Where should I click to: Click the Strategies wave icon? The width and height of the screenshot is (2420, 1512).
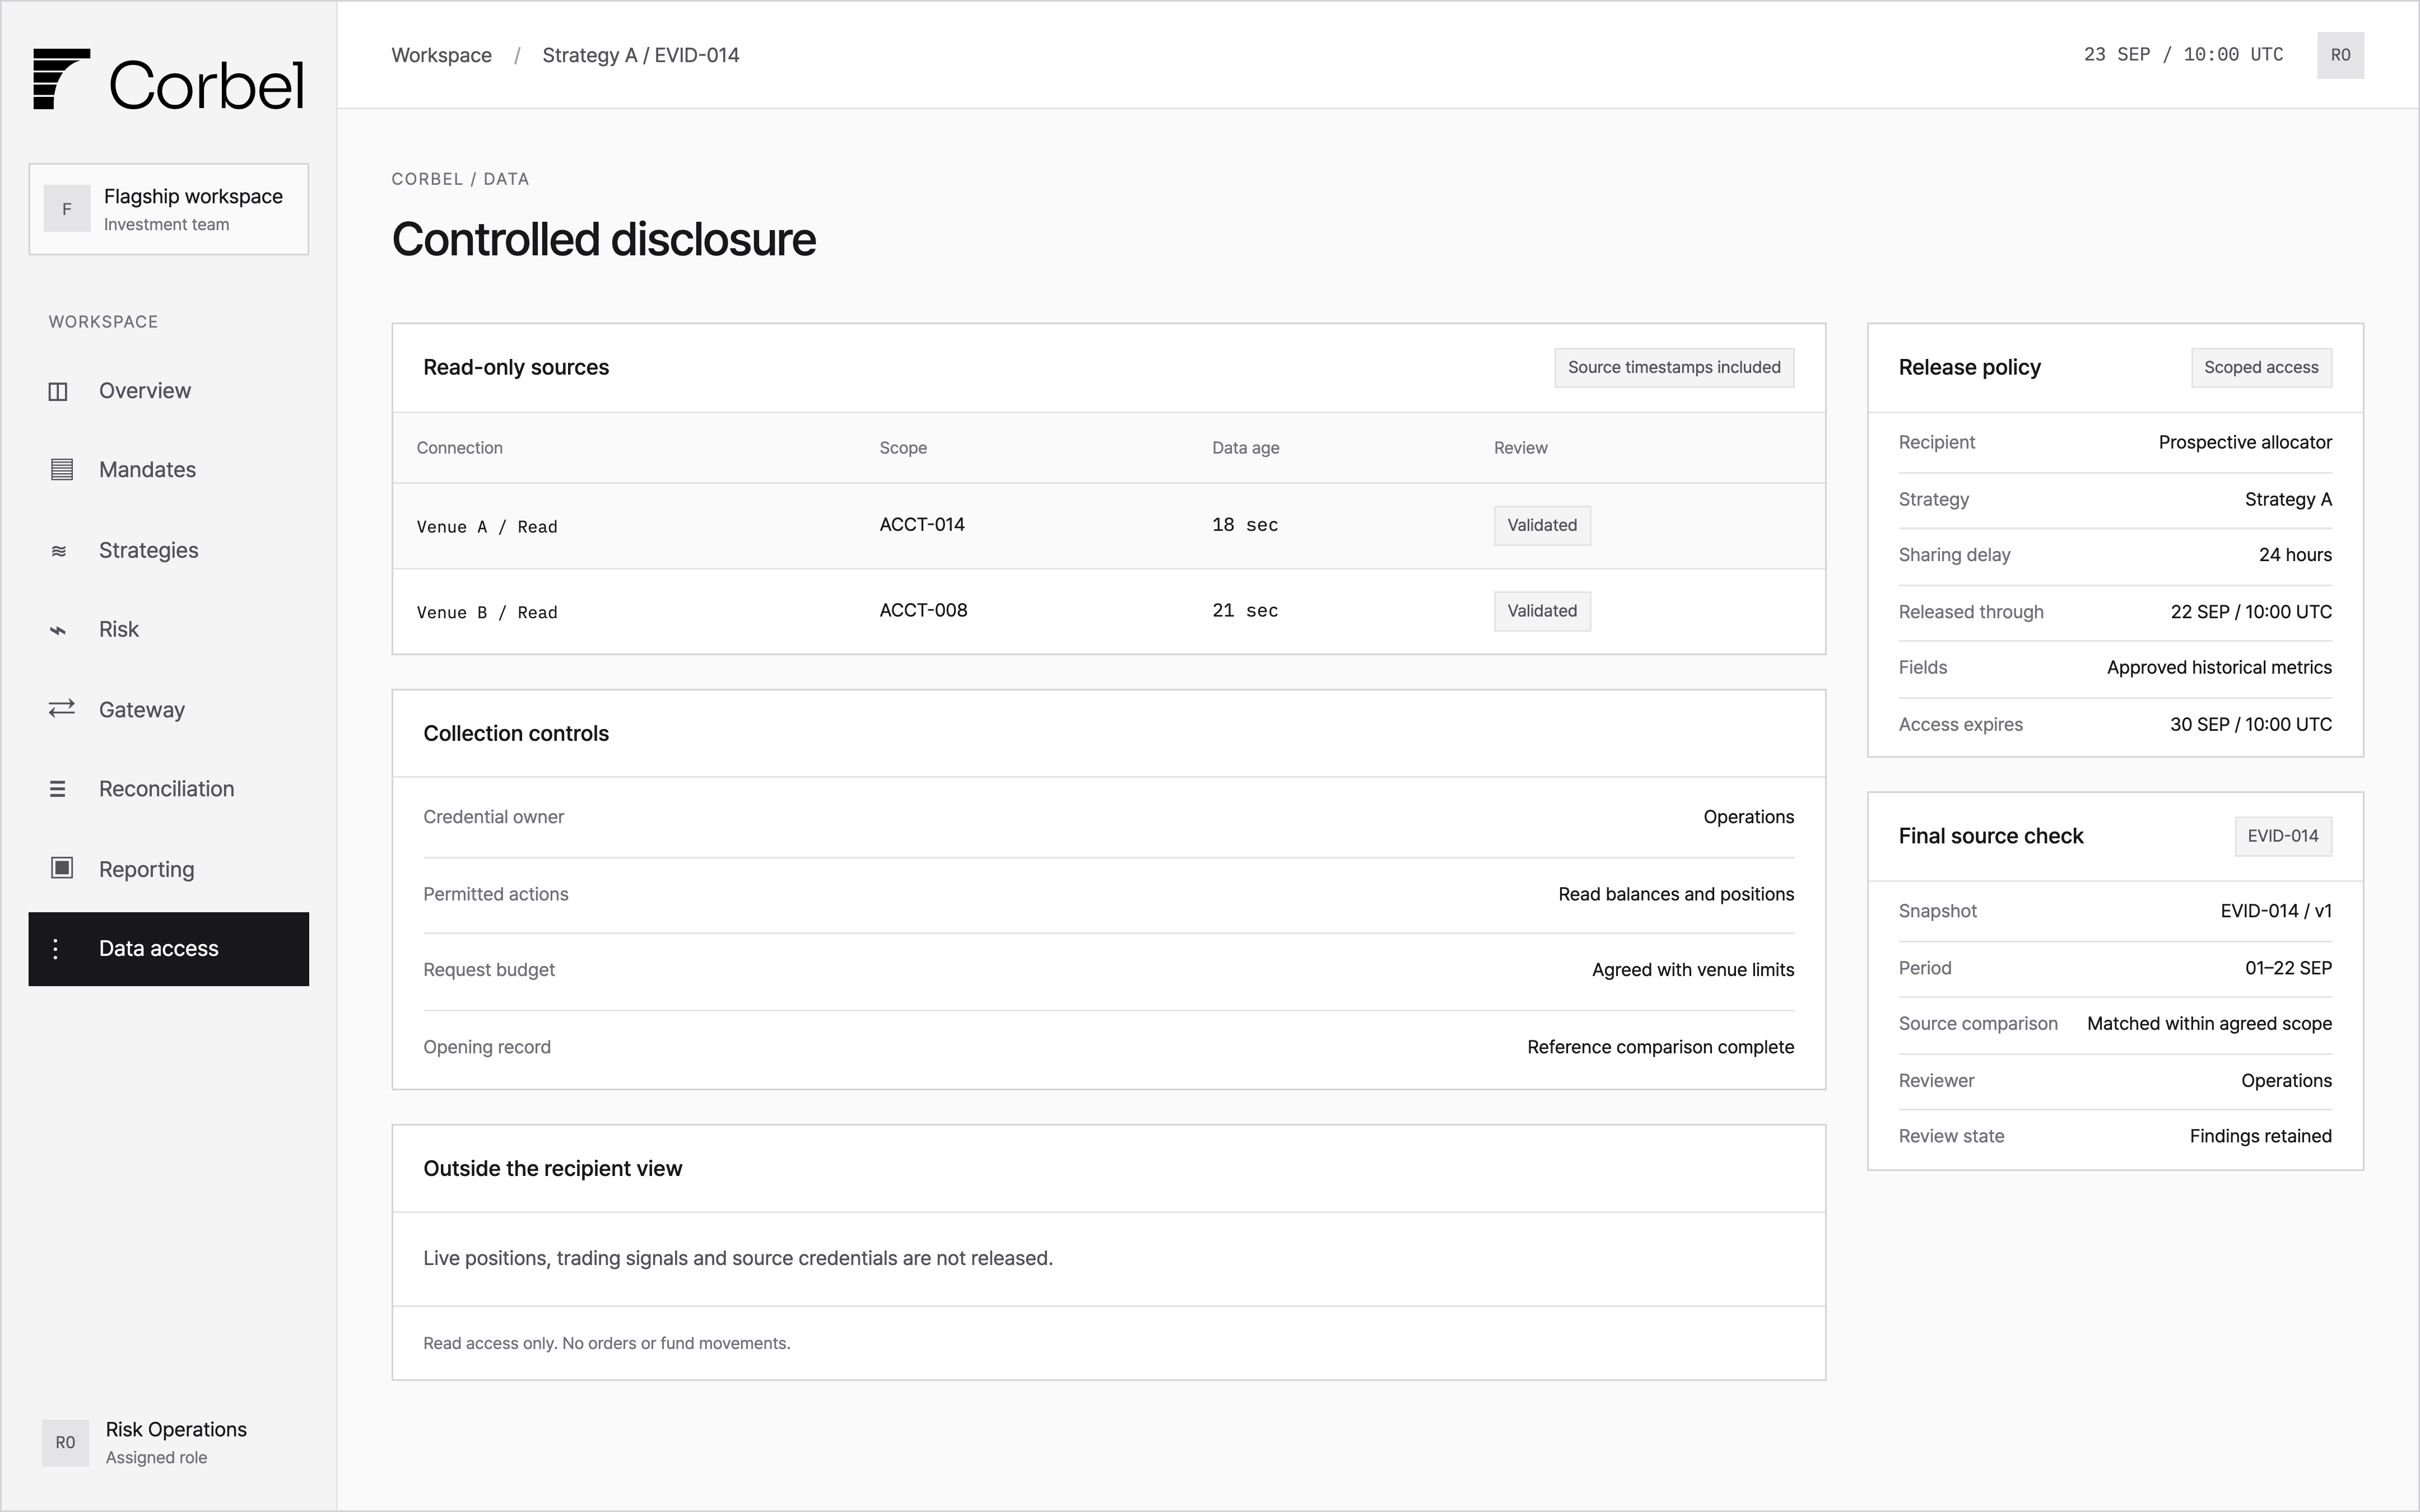[x=59, y=550]
